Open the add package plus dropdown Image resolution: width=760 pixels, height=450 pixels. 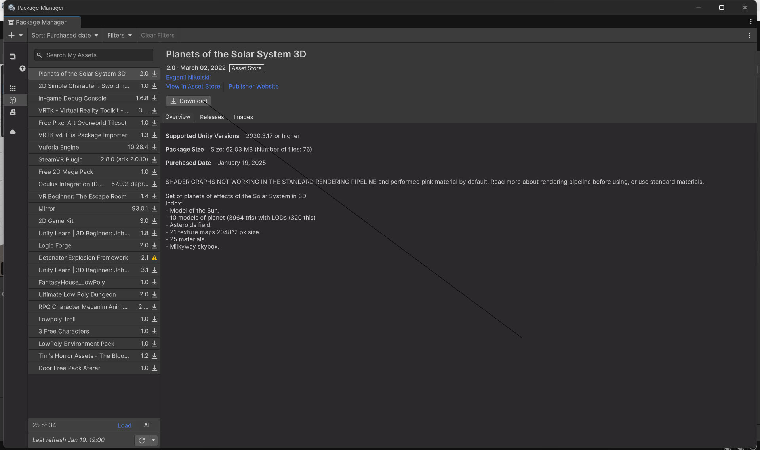(15, 35)
